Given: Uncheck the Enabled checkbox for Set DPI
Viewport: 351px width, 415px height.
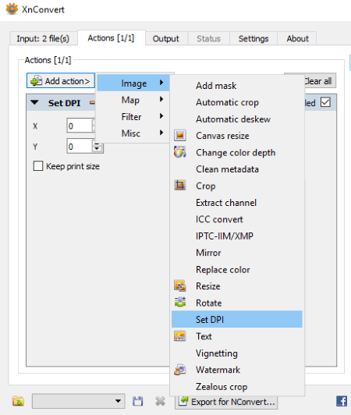Looking at the screenshot, I should [325, 102].
